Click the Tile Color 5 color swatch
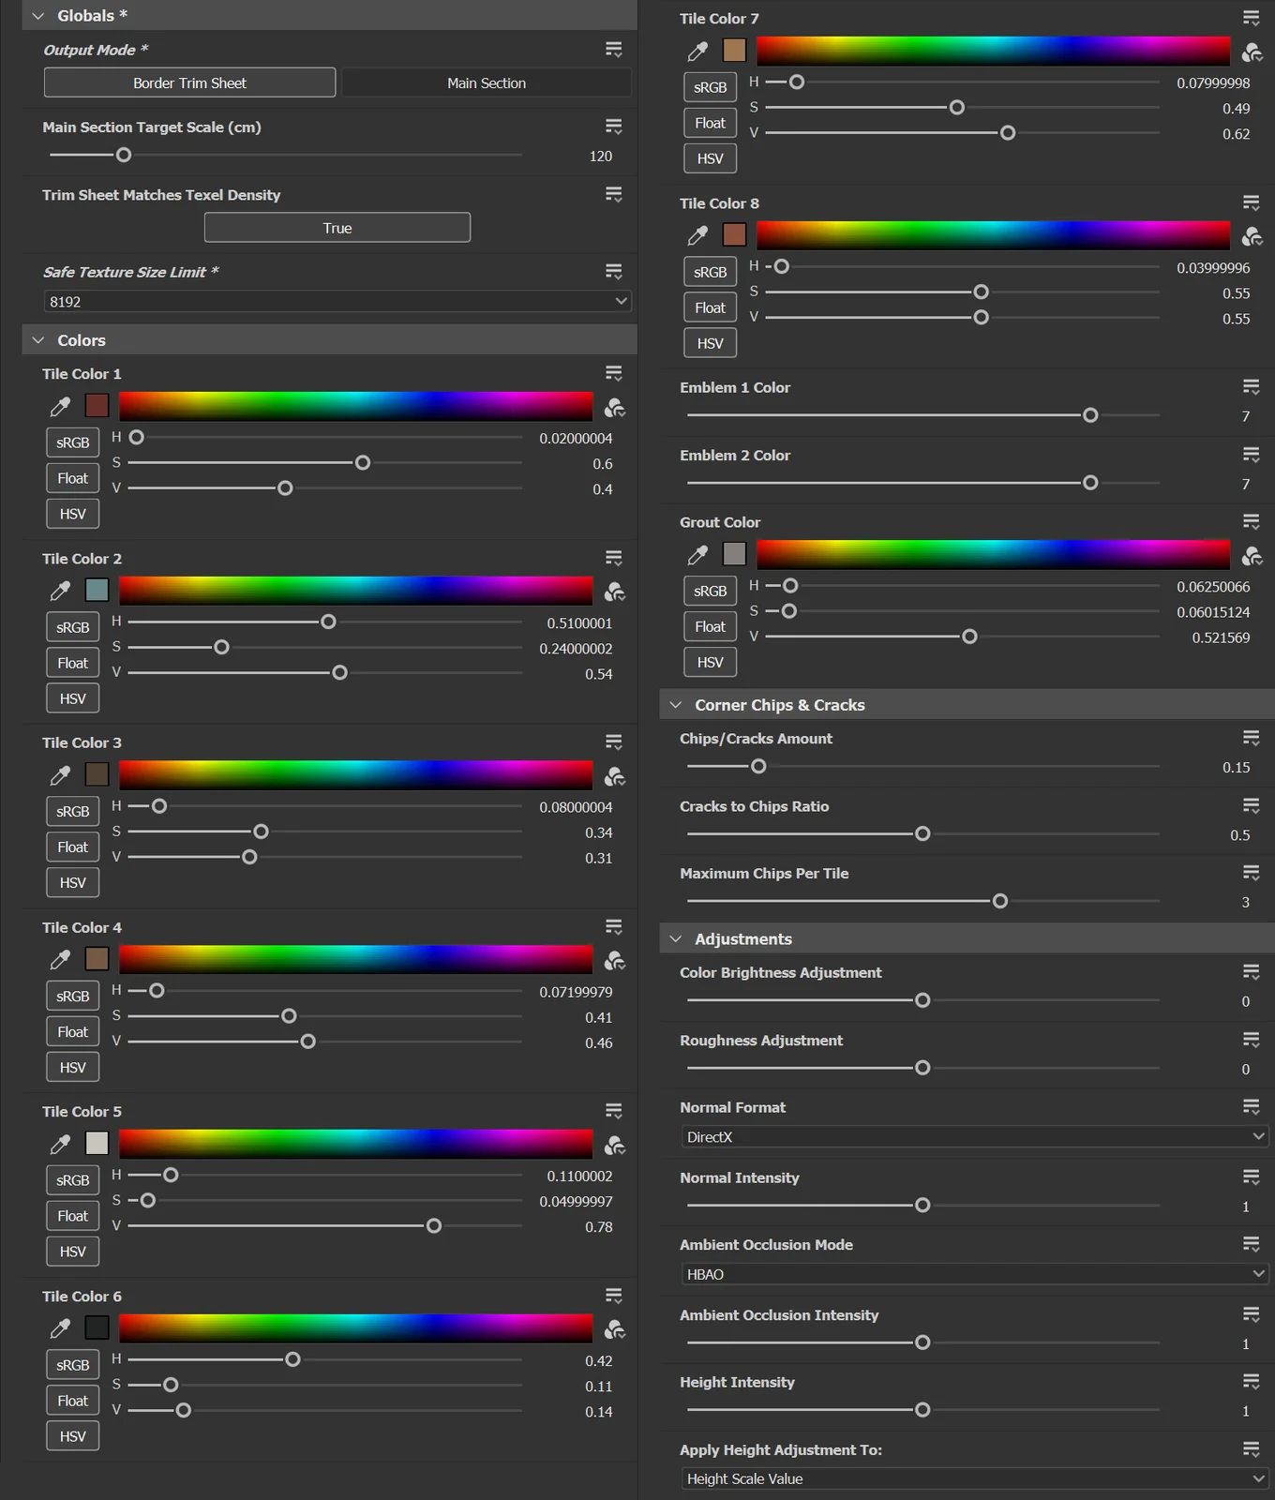This screenshot has height=1500, width=1275. pos(97,1143)
